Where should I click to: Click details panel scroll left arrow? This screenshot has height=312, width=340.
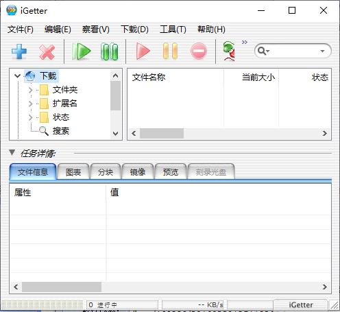click(16, 287)
